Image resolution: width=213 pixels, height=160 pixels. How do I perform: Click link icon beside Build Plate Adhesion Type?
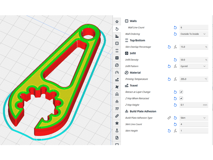[169, 118]
